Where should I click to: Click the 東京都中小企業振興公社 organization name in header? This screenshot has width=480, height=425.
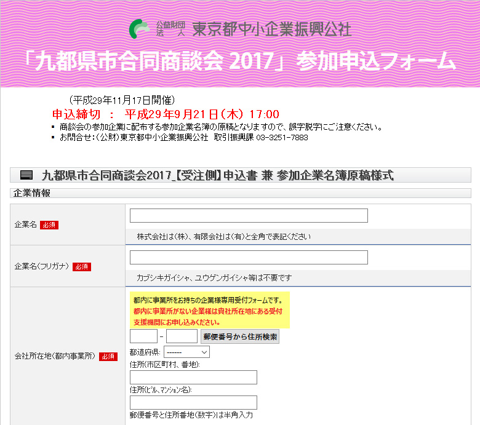point(271,29)
